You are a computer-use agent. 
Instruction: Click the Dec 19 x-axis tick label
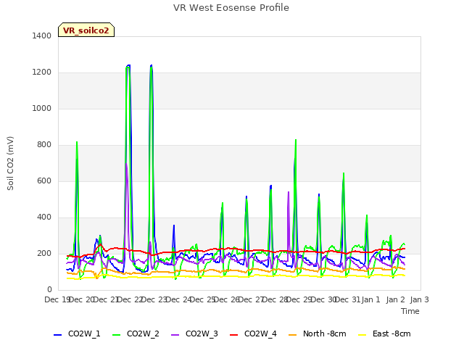pos(57,299)
